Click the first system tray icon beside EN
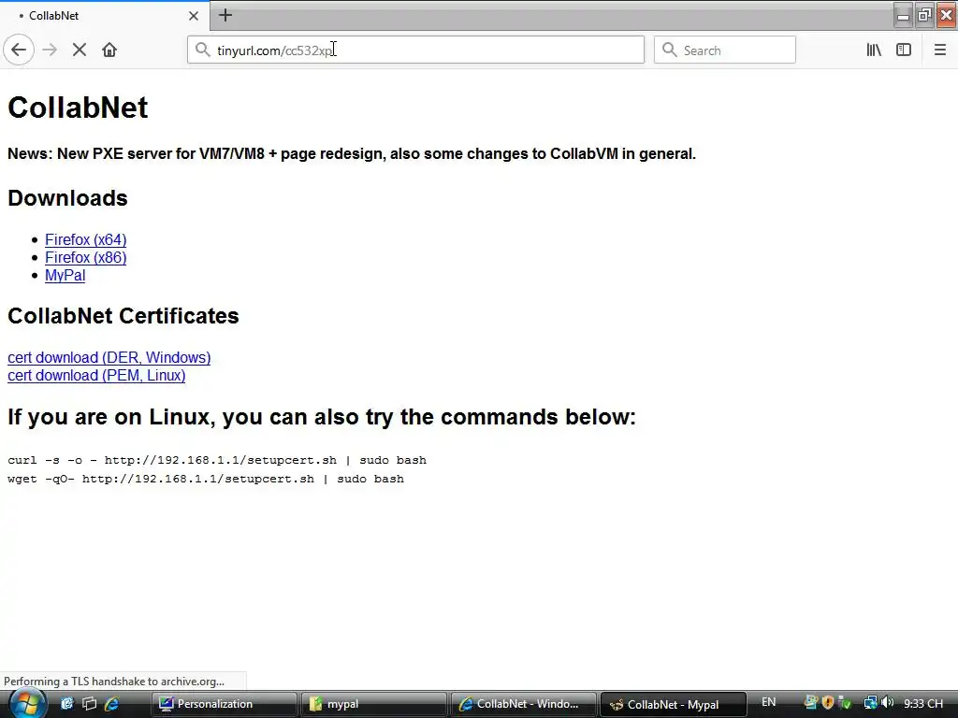958x718 pixels. pyautogui.click(x=811, y=703)
